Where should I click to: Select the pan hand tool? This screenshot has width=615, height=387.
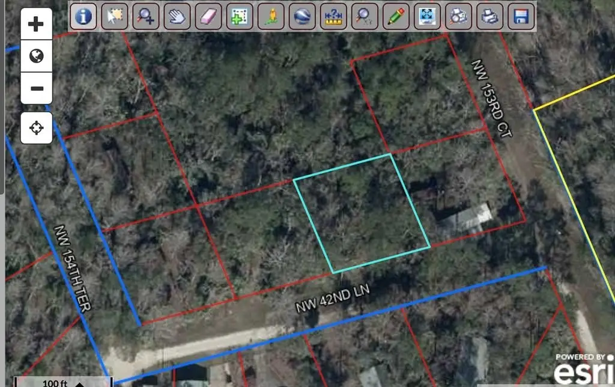pyautogui.click(x=177, y=16)
